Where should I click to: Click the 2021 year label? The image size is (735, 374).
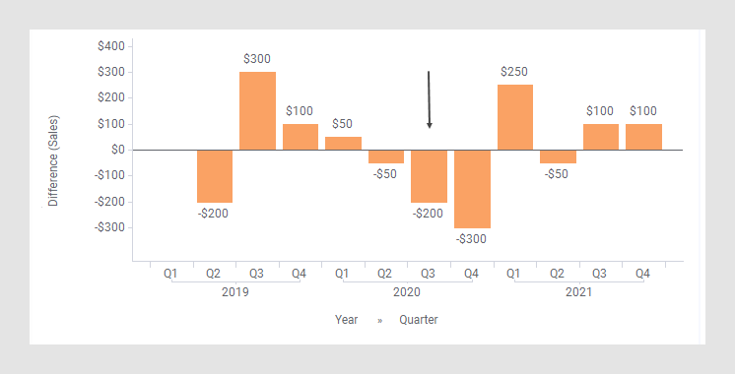click(x=579, y=292)
